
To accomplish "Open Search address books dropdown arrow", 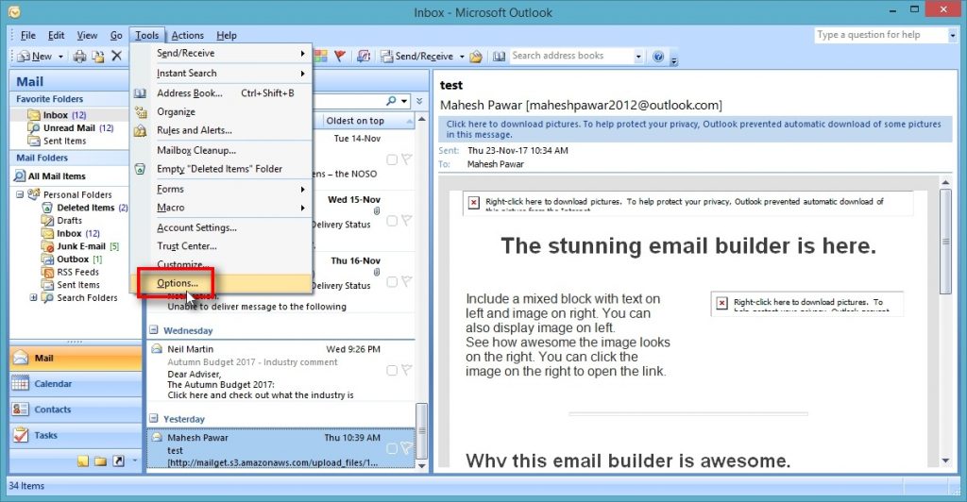I will [x=638, y=57].
